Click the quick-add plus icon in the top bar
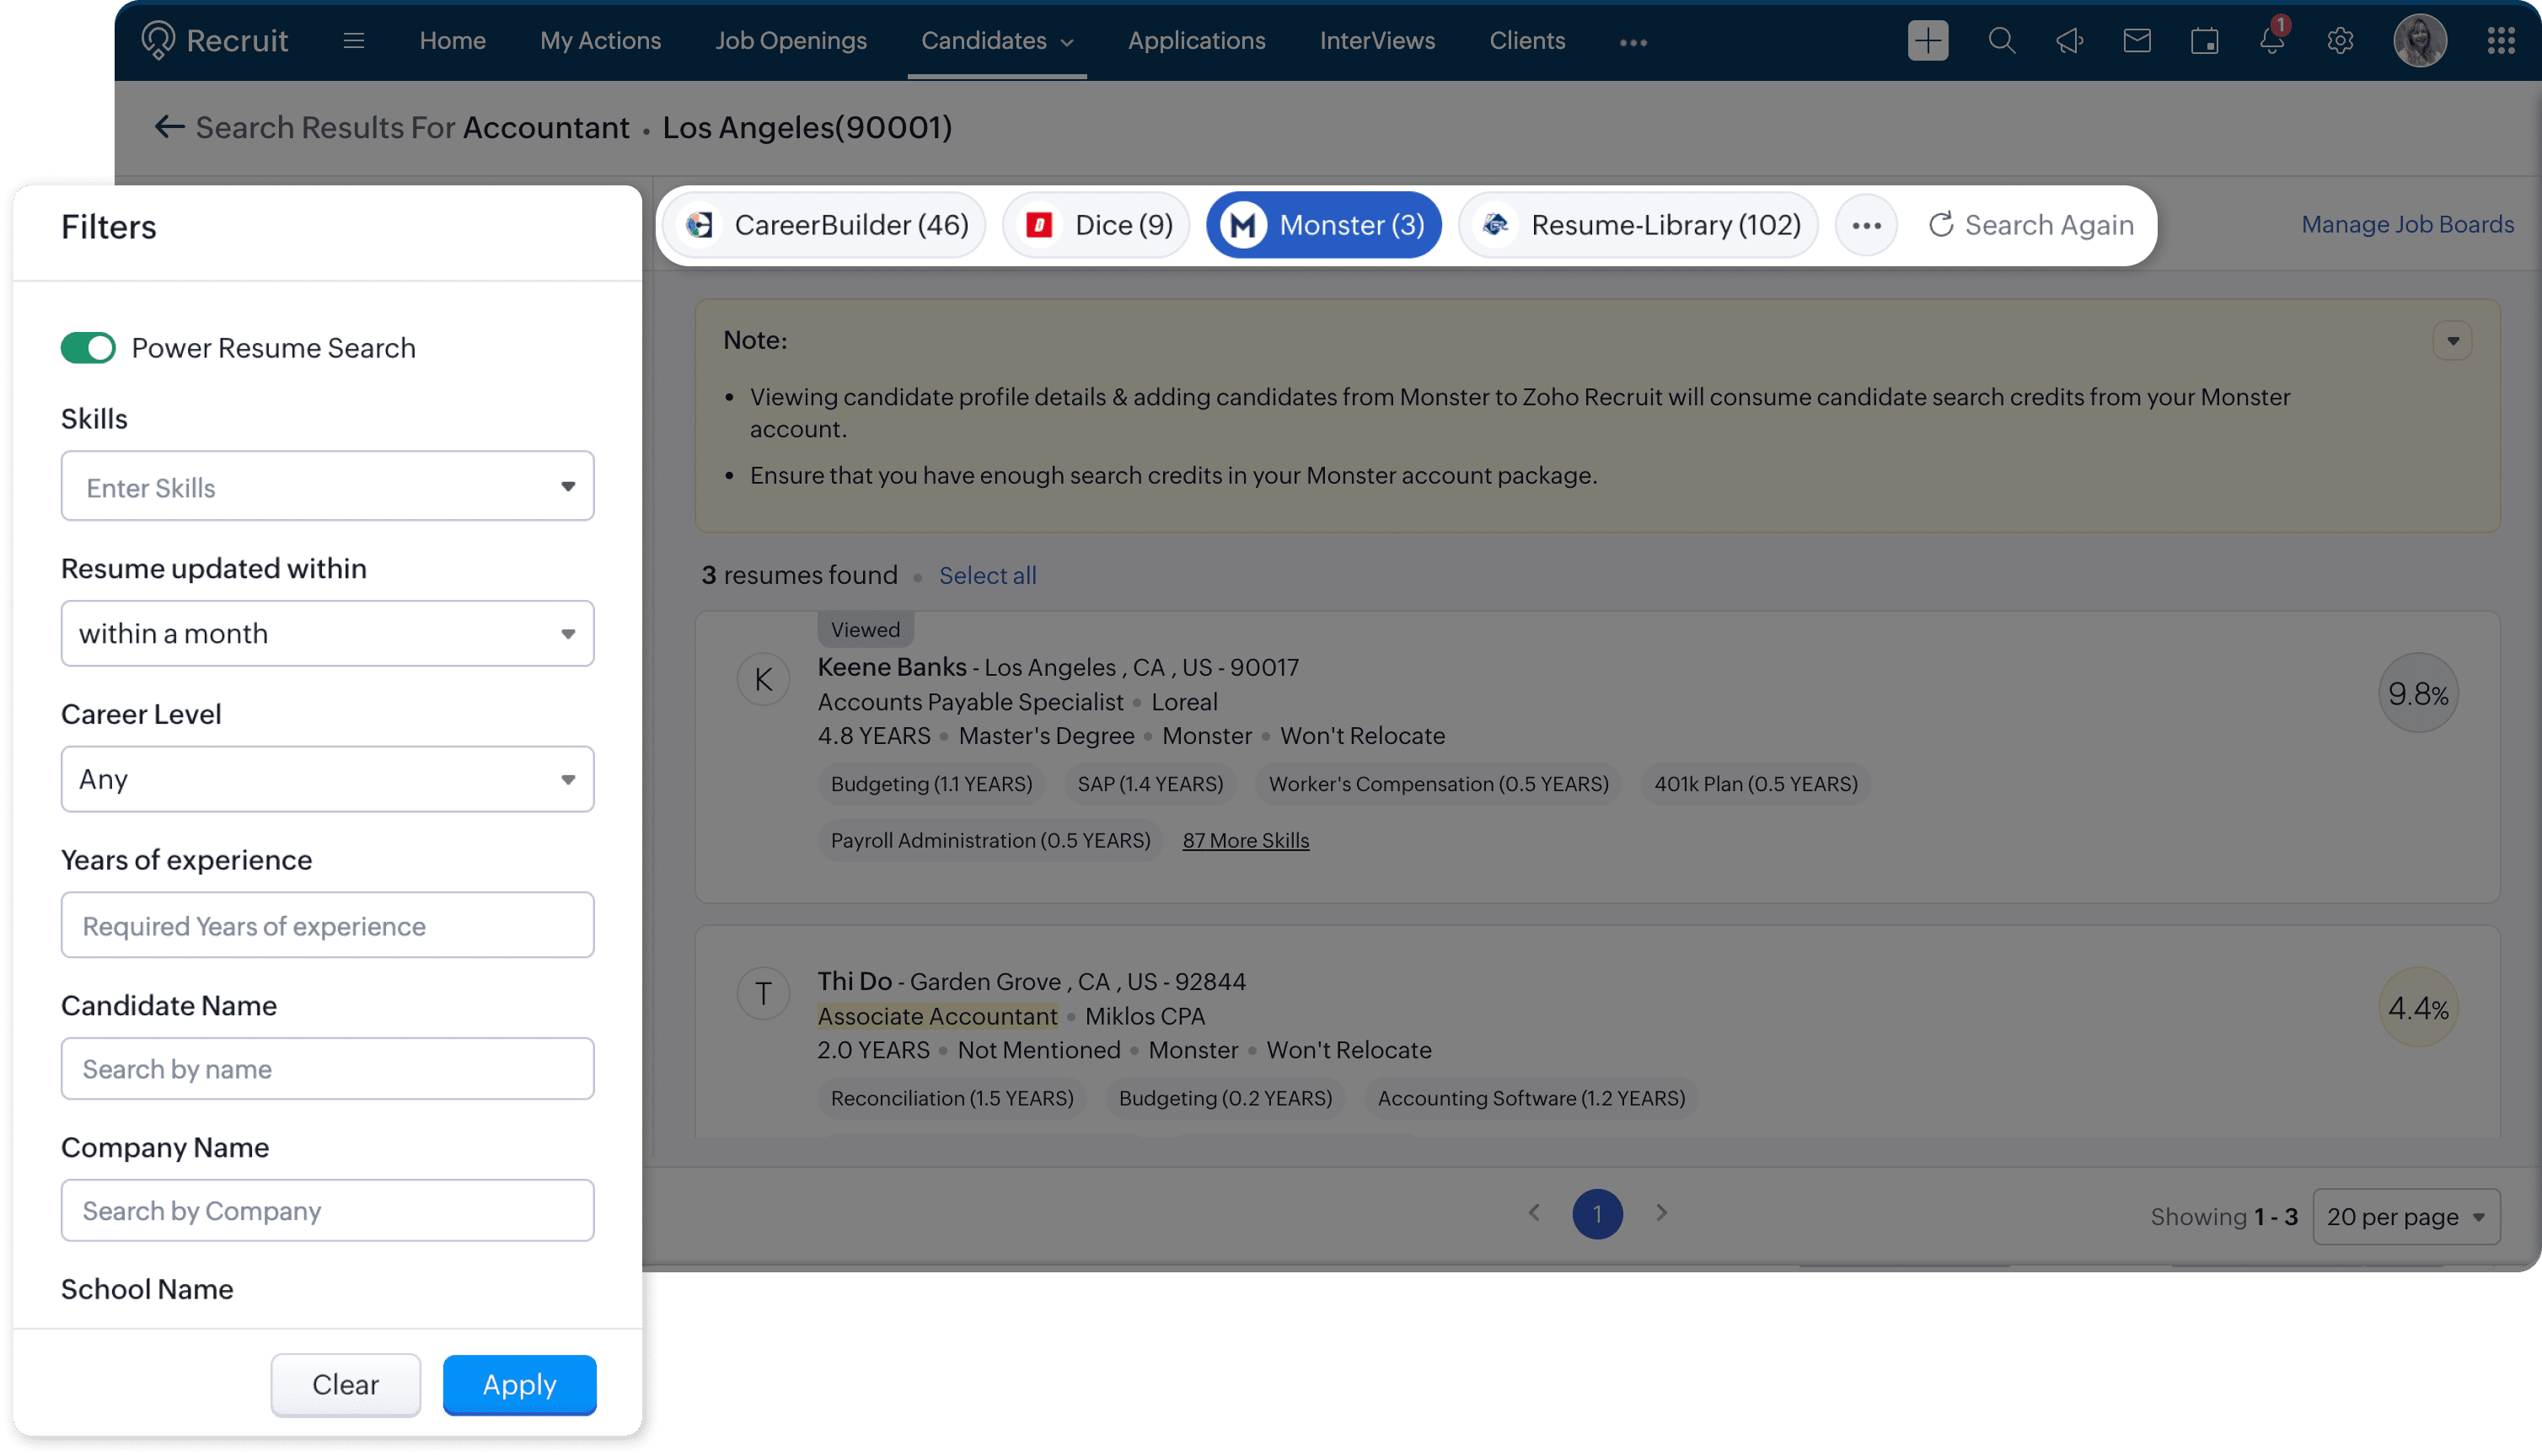 click(x=1927, y=41)
